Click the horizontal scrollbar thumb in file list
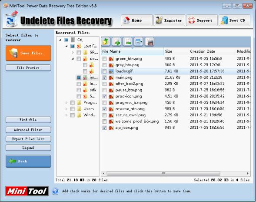This screenshot has height=202, width=256. tap(163, 173)
